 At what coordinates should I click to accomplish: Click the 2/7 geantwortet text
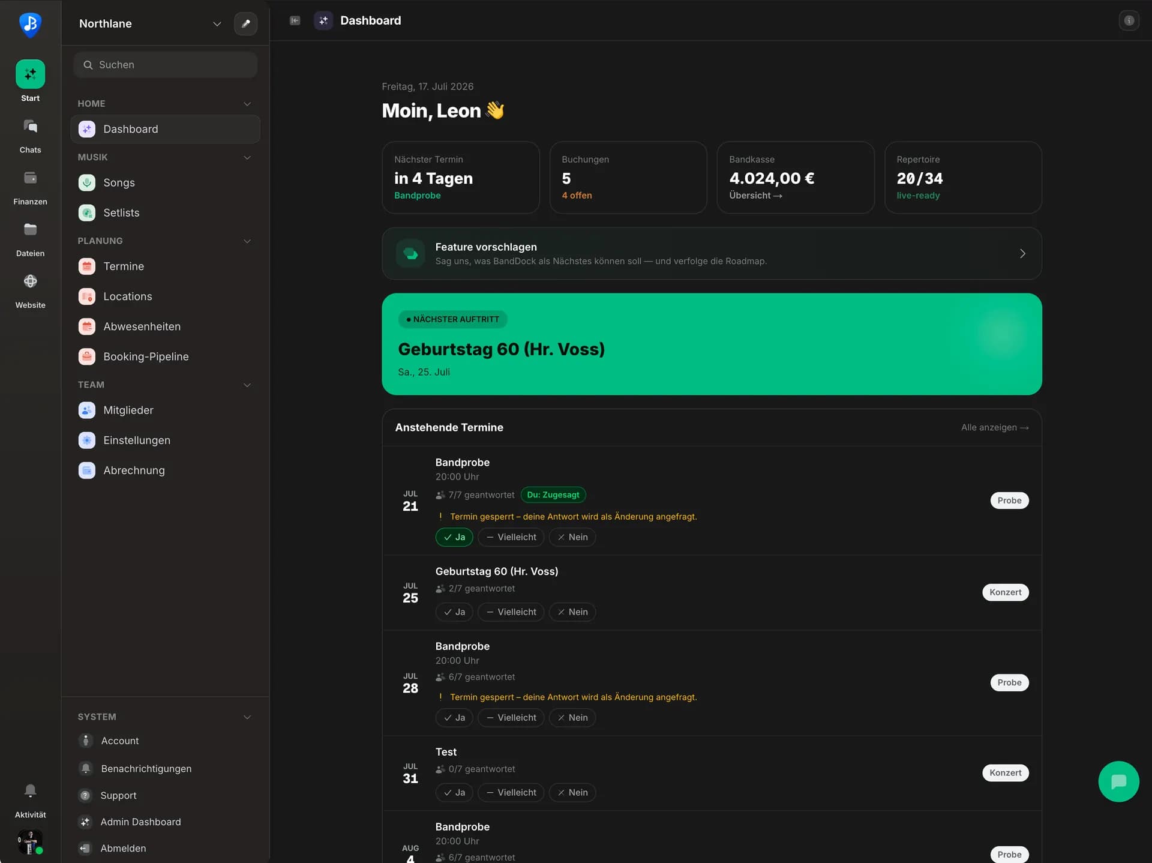point(482,588)
